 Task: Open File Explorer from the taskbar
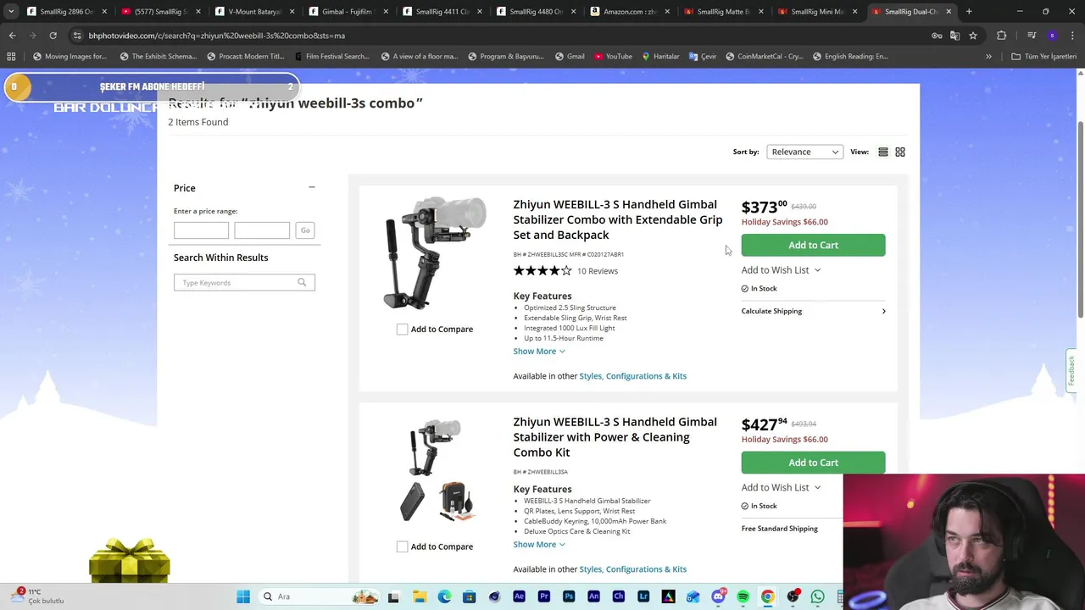click(420, 596)
